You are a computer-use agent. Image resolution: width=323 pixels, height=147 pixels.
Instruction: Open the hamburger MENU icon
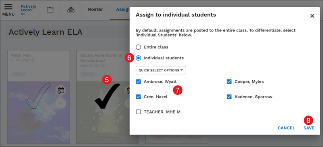click(8, 10)
